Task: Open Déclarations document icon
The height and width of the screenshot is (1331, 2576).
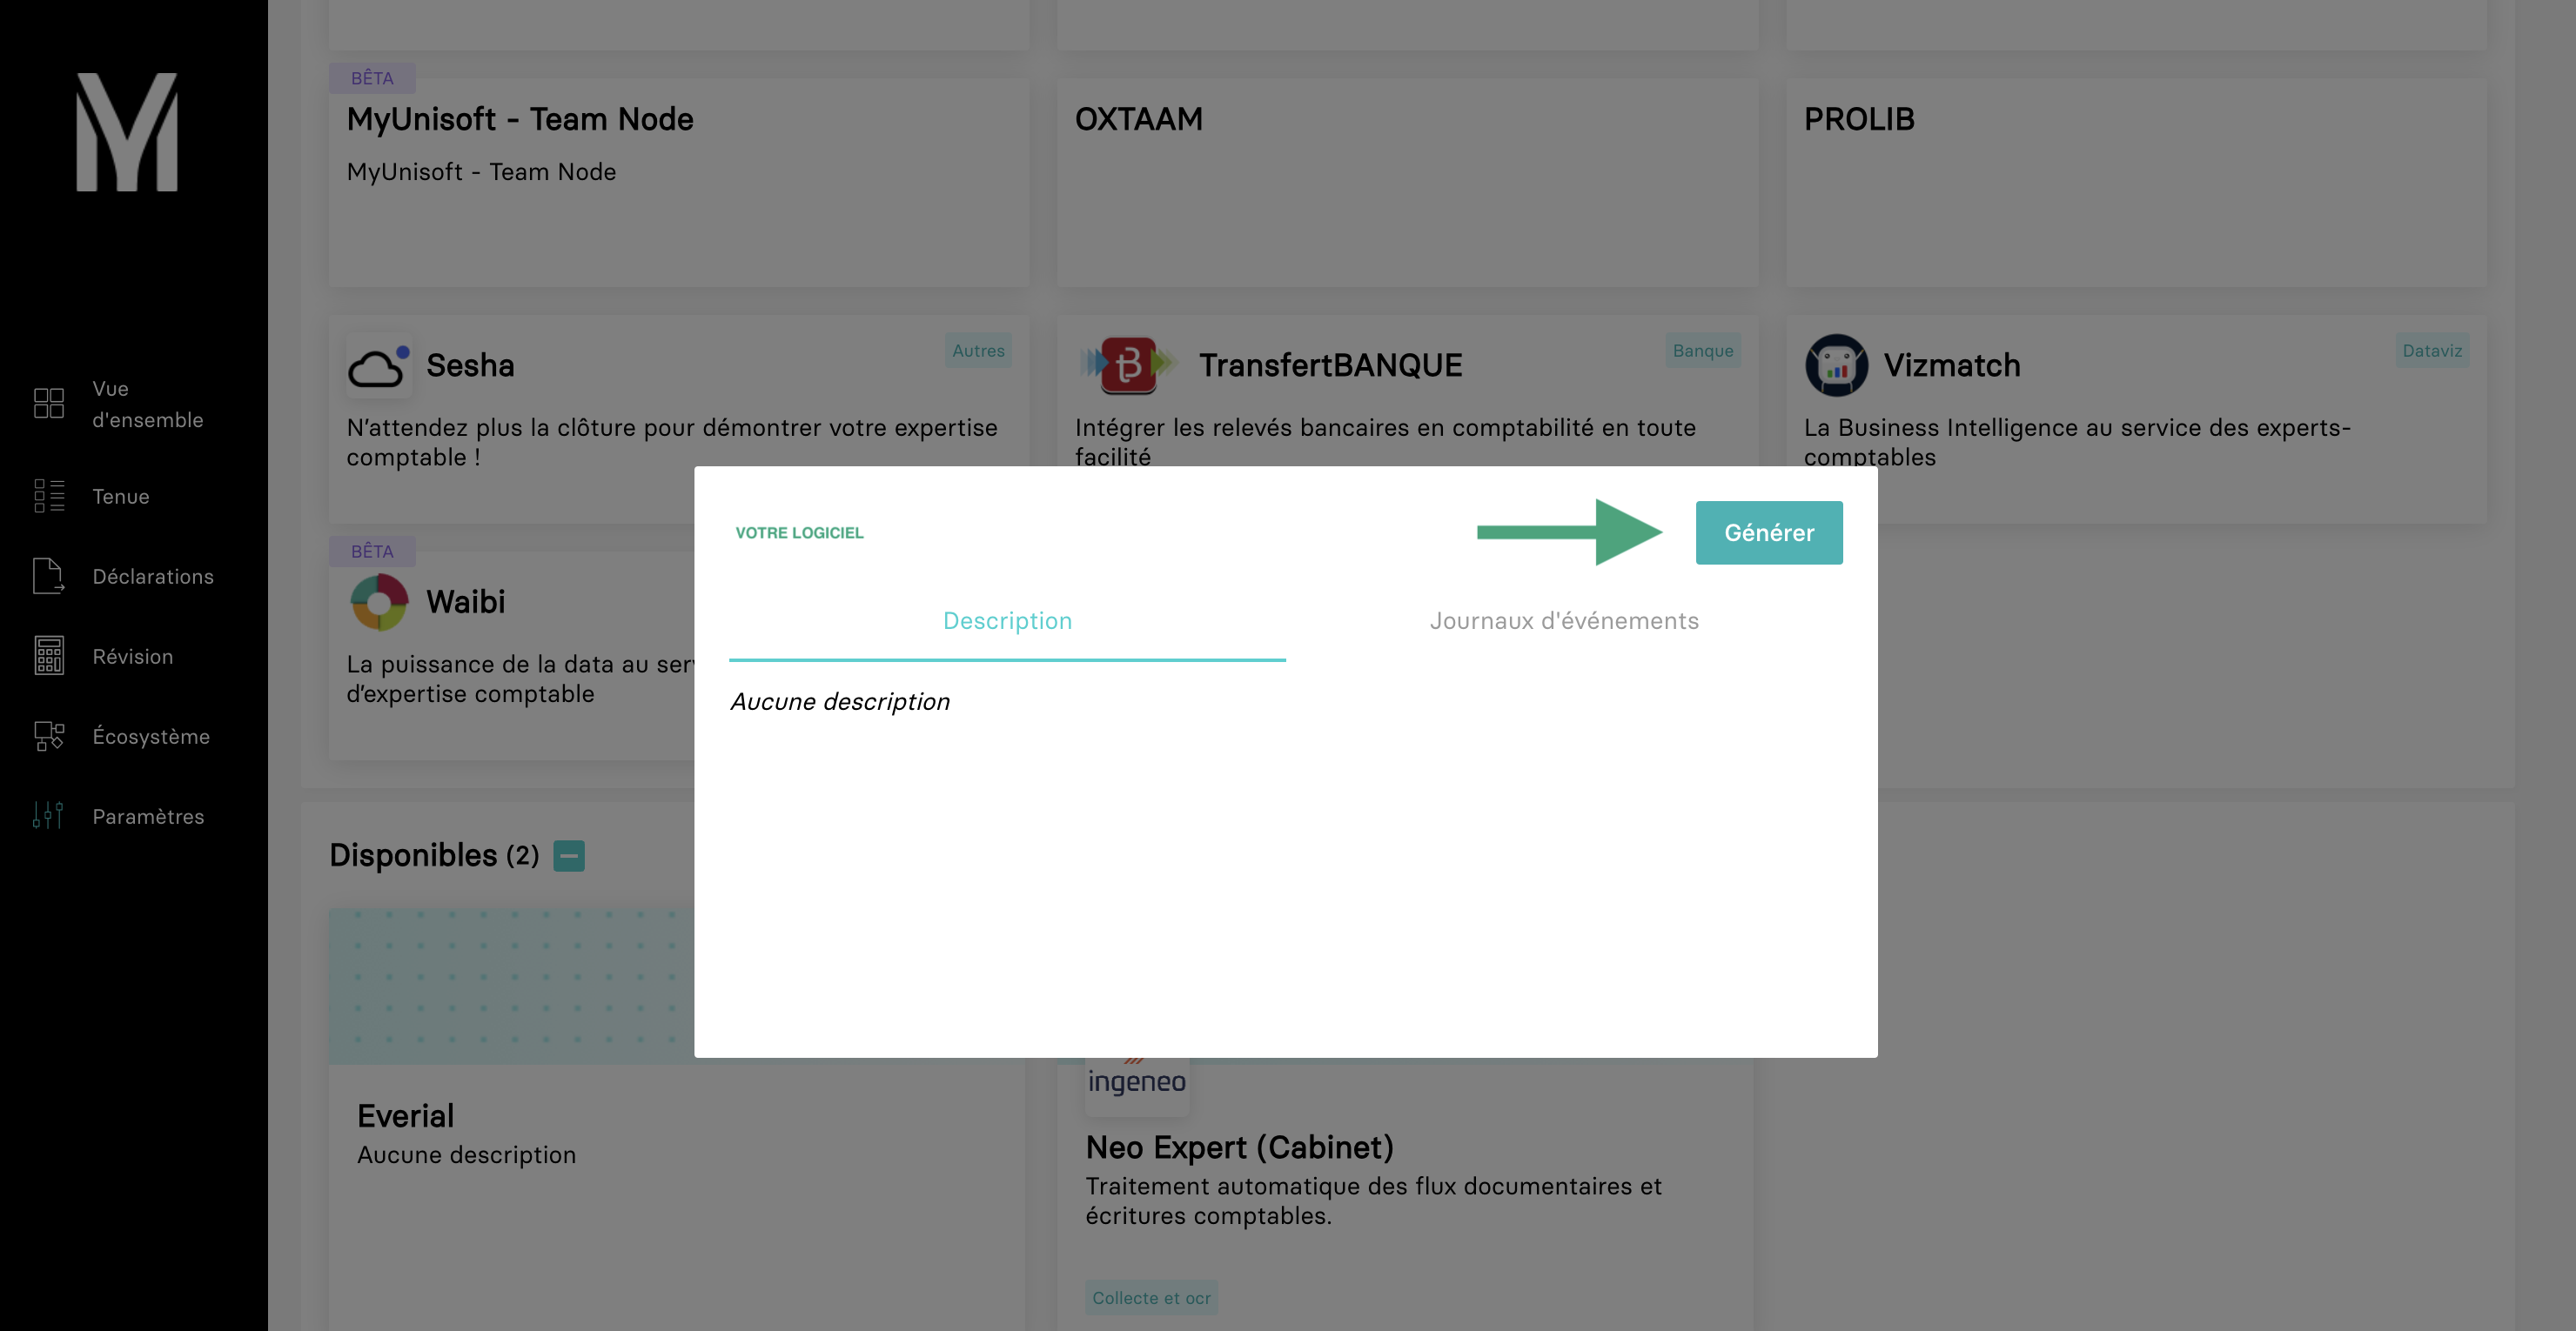Action: [x=49, y=576]
